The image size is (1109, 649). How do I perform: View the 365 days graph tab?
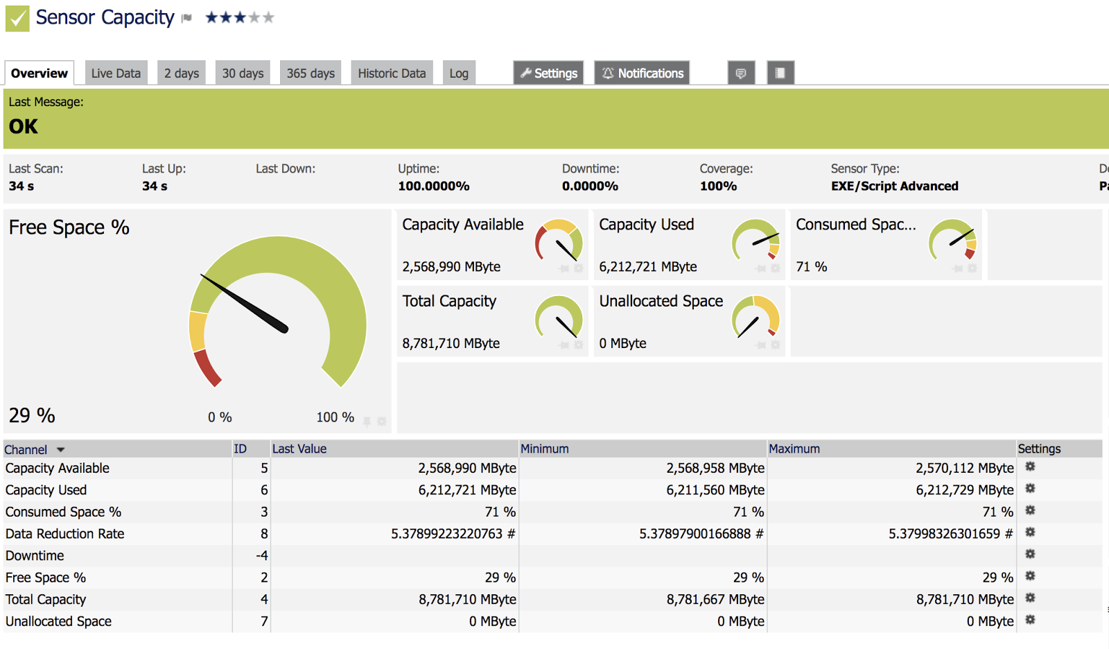[x=310, y=72]
